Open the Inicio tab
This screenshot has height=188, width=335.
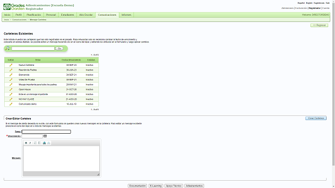point(7,15)
